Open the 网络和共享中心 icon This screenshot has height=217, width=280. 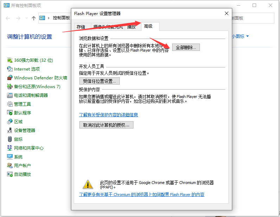10,148
